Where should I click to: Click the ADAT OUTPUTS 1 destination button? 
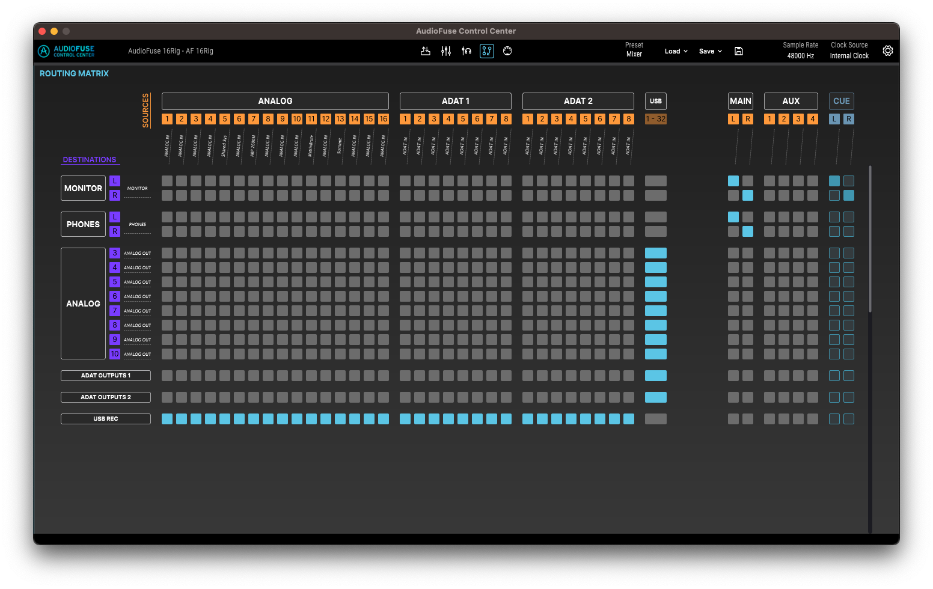pyautogui.click(x=106, y=376)
